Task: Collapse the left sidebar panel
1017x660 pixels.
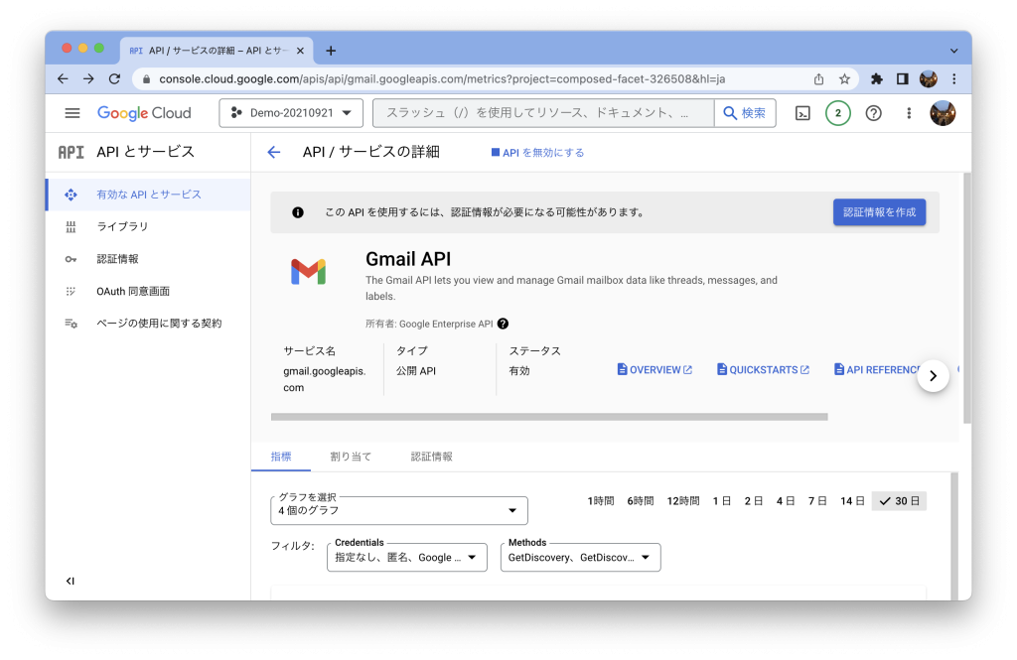Action: (x=71, y=581)
